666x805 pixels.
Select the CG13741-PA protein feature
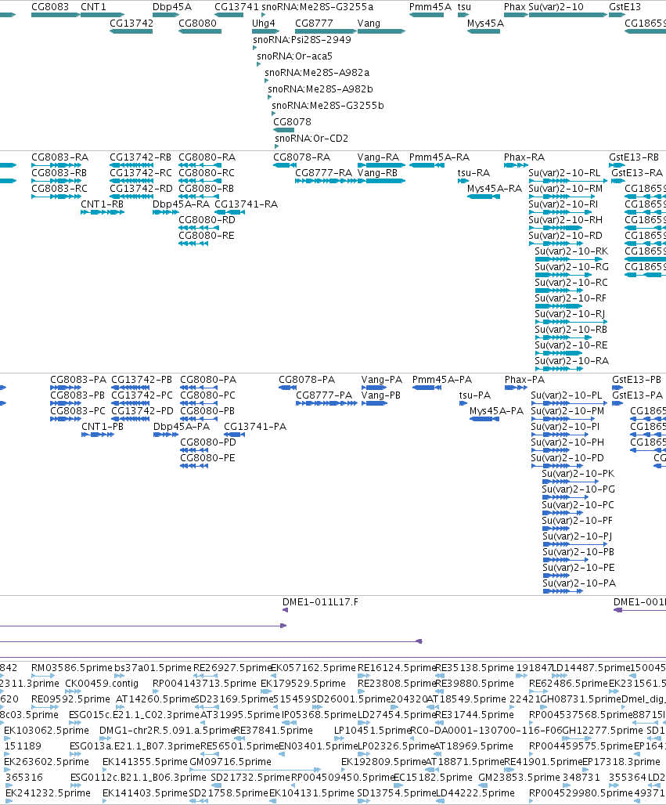point(235,435)
